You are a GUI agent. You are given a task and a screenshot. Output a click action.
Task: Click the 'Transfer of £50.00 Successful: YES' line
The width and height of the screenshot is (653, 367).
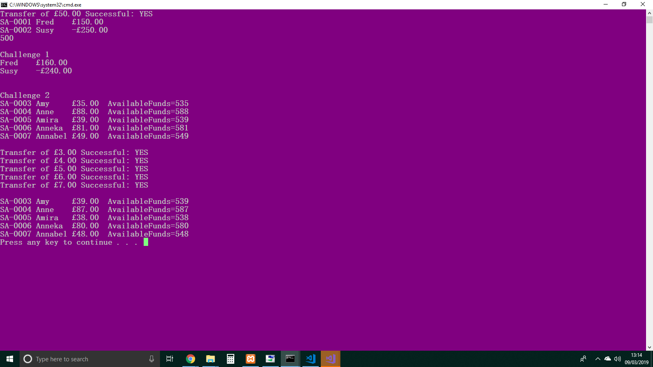point(76,14)
